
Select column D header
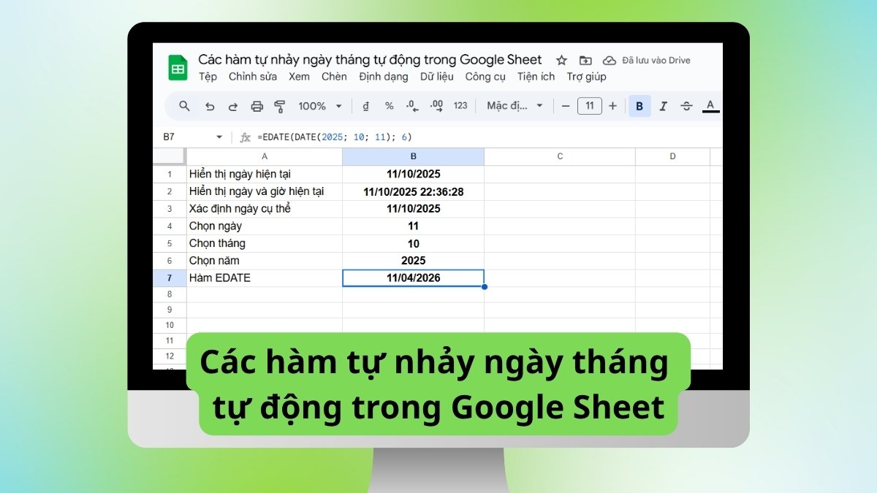(x=672, y=156)
